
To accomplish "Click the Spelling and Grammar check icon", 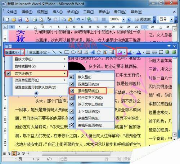I will click(49, 19).
